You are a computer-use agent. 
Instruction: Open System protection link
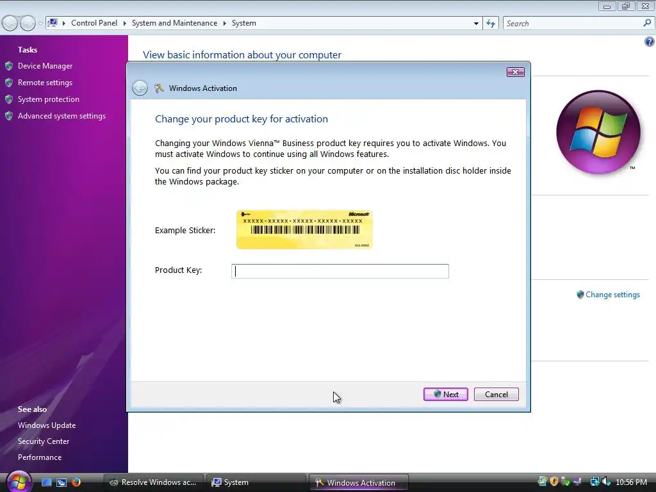click(x=49, y=99)
